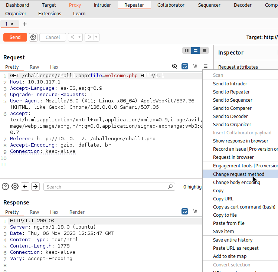Switch to the Dashboard tab

coord(17,5)
